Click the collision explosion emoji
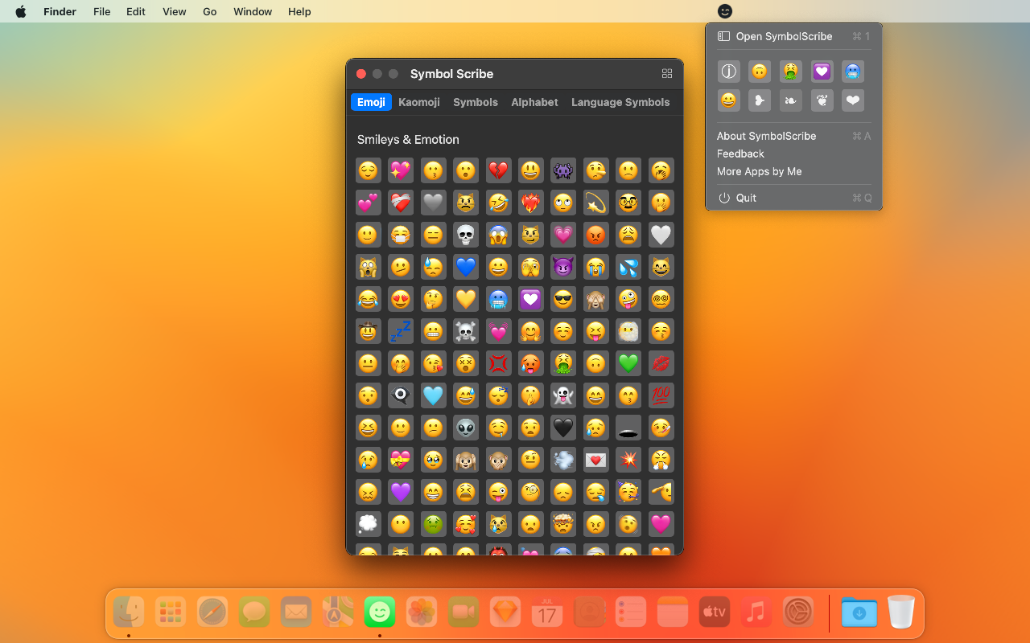 point(628,460)
